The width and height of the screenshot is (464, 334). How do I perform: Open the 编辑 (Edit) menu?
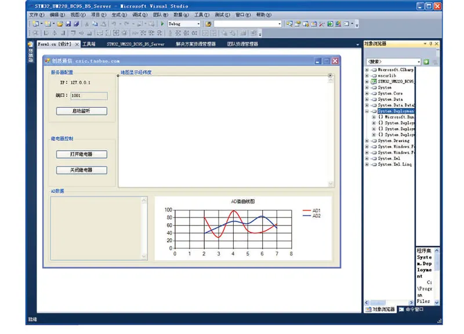point(57,15)
